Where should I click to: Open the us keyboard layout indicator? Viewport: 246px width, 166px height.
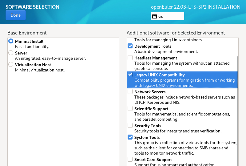(x=168, y=16)
